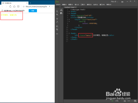
Task: Click the apply comment icon
Action: tap(57, 26)
